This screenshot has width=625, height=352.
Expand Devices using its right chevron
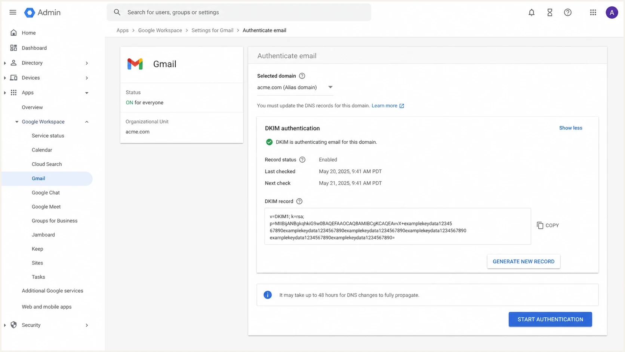(87, 78)
